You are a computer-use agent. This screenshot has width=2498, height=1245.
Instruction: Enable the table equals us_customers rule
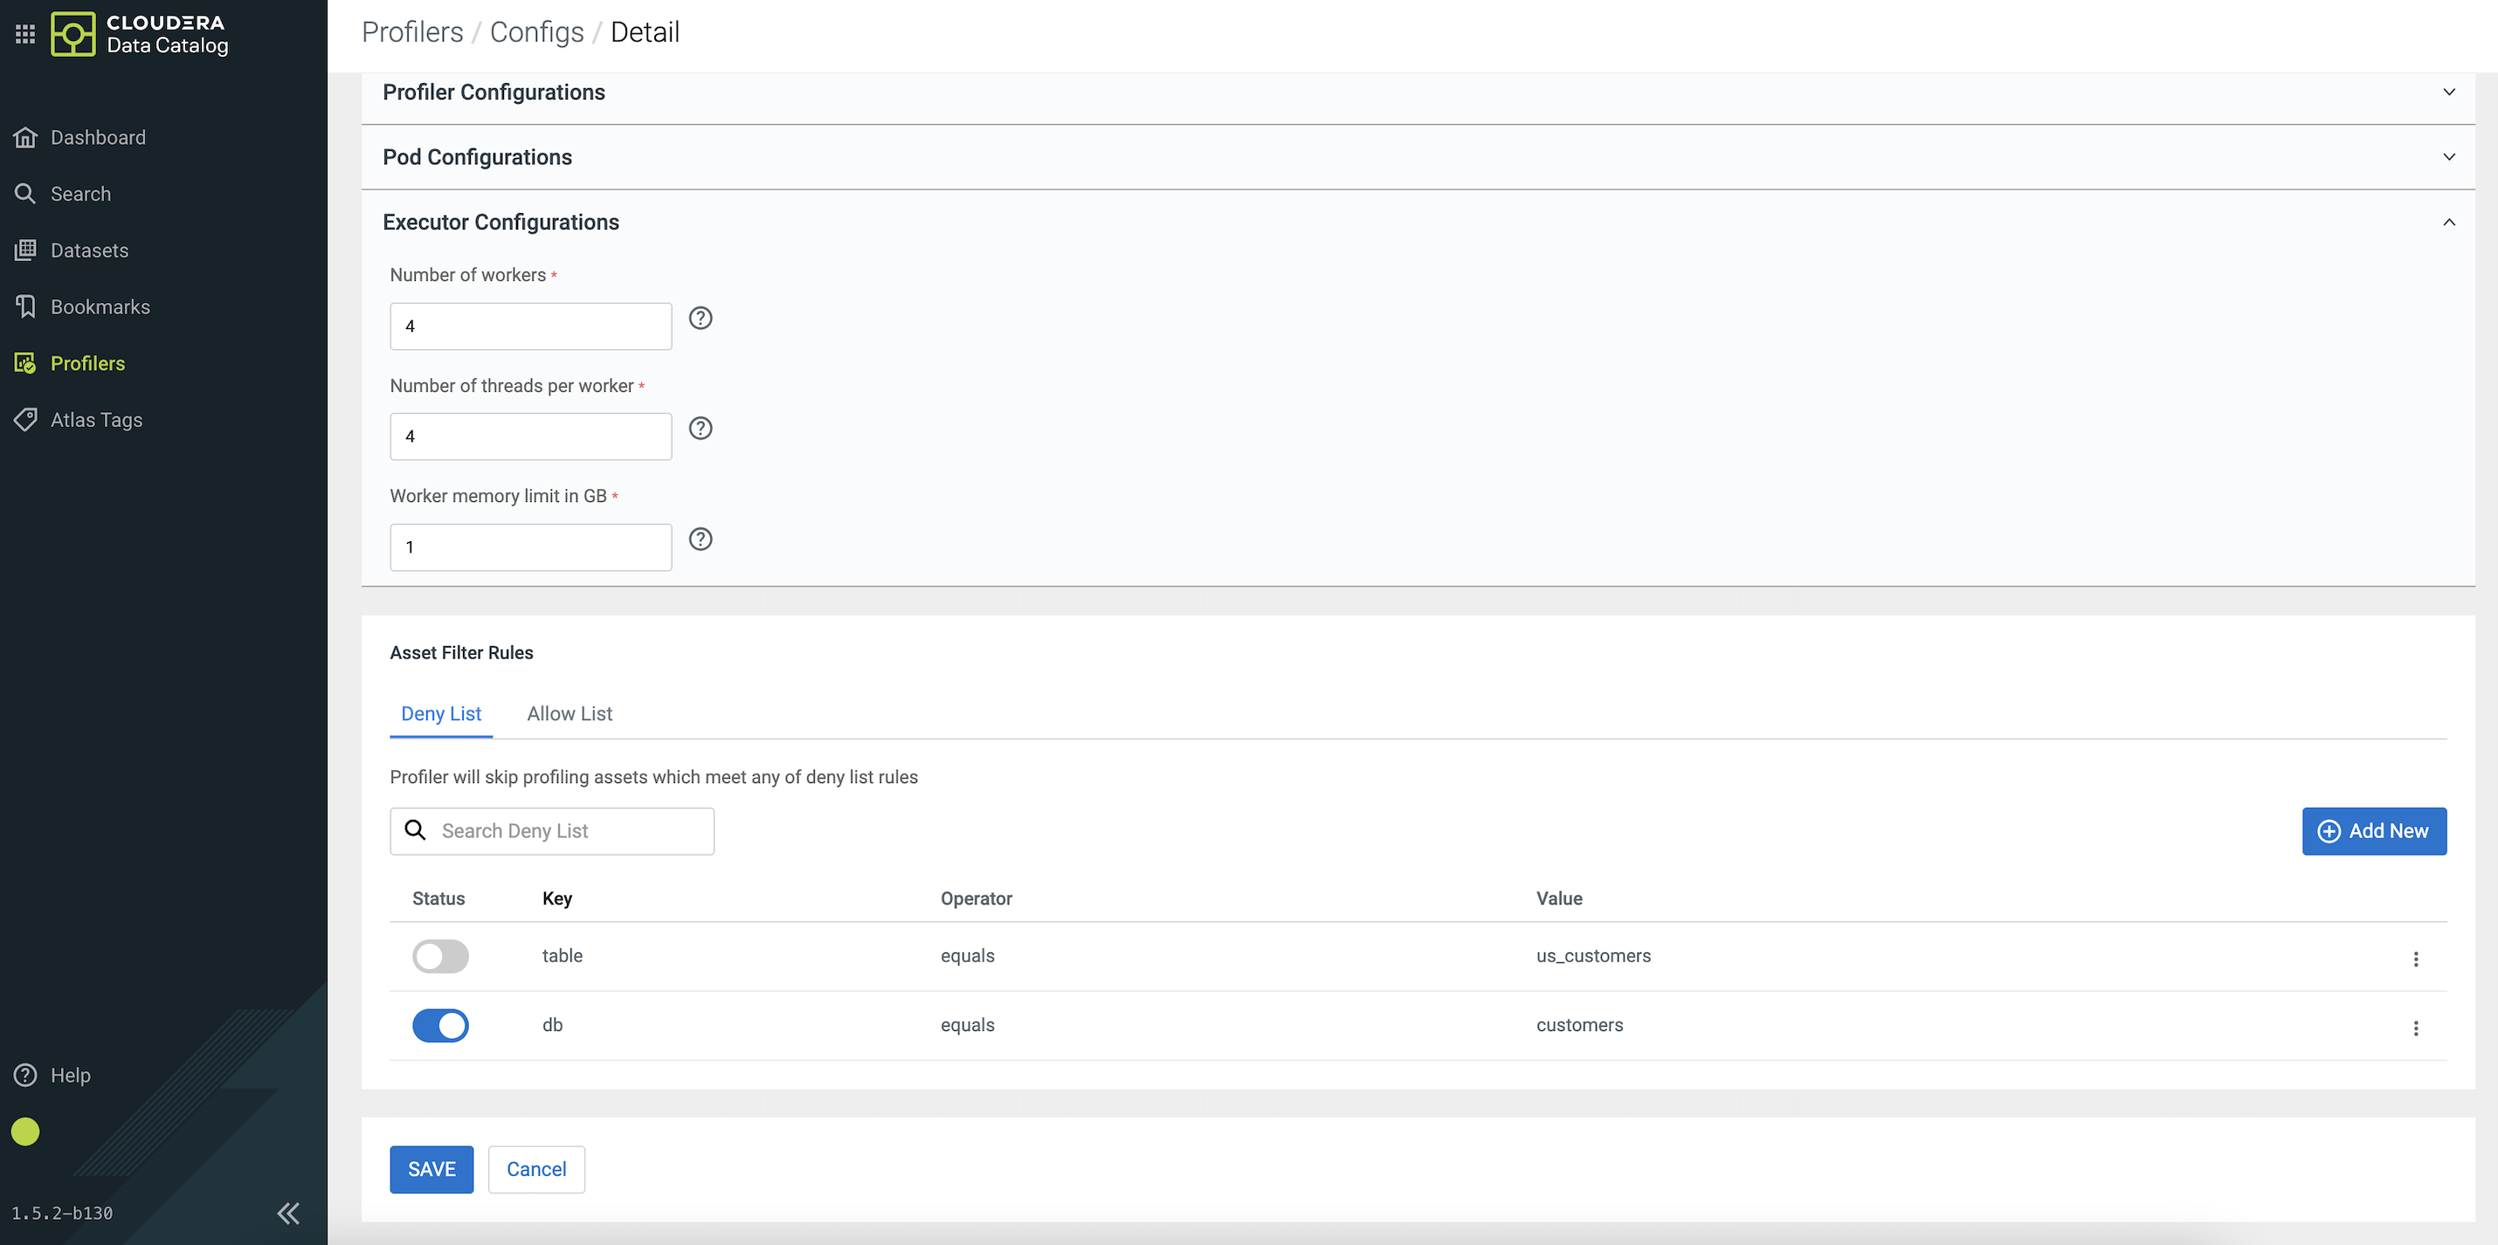pyautogui.click(x=440, y=956)
